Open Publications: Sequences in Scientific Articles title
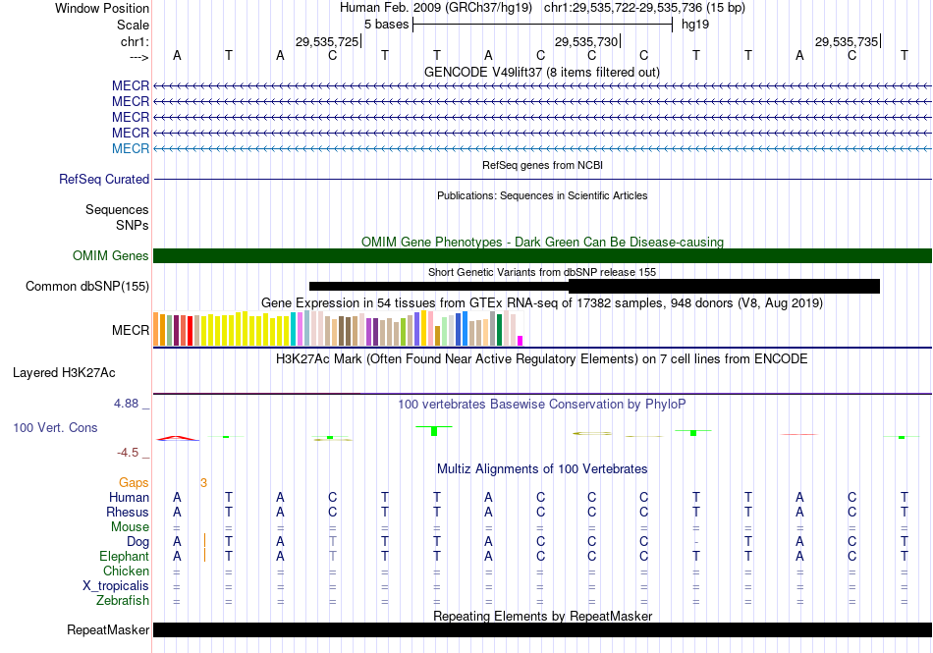933x653 pixels. pyautogui.click(x=542, y=195)
